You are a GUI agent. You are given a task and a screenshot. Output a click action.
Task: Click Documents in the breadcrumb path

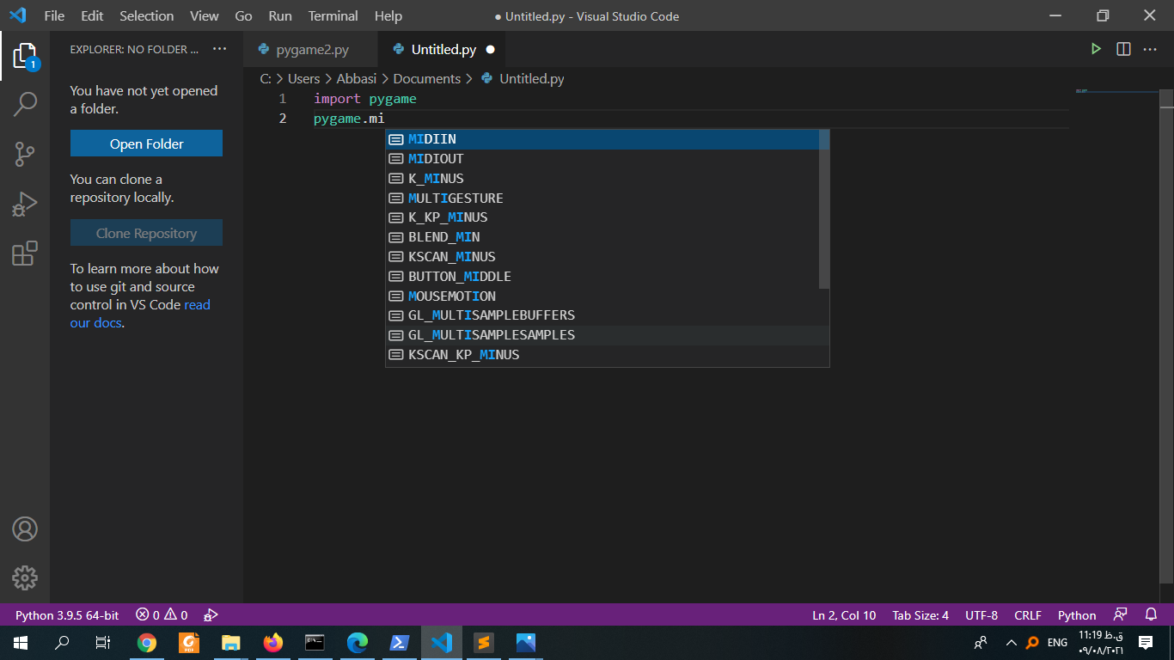pos(427,78)
